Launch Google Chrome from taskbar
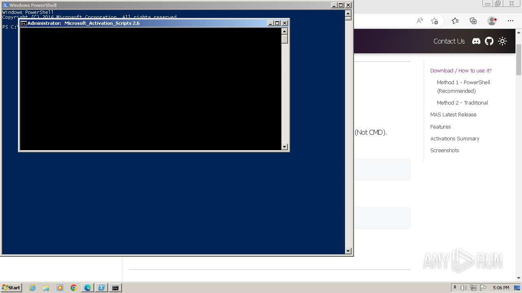 (74, 288)
